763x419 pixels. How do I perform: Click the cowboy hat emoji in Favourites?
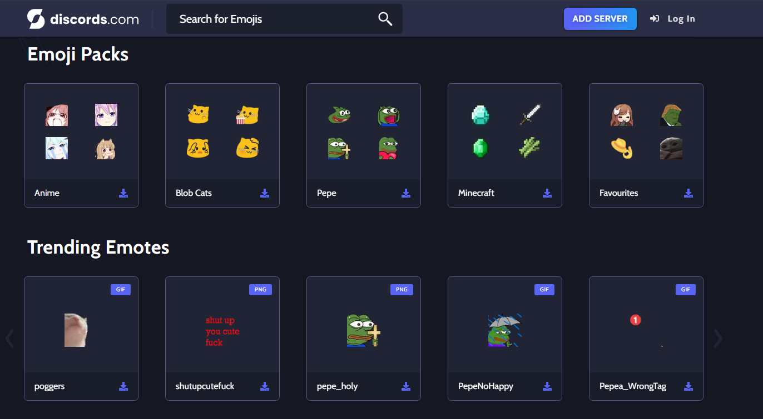pos(622,148)
